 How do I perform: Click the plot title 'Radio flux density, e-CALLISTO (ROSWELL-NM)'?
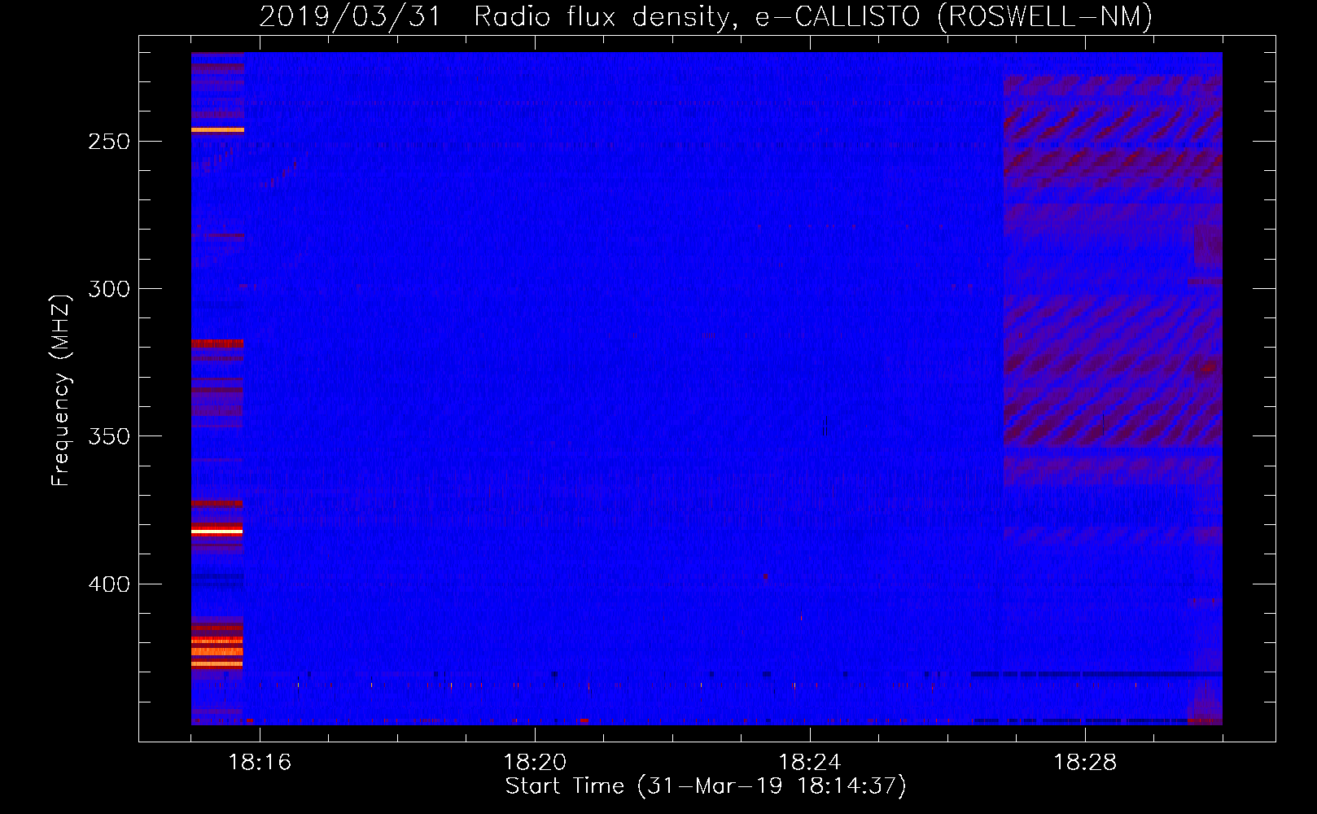tap(813, 16)
